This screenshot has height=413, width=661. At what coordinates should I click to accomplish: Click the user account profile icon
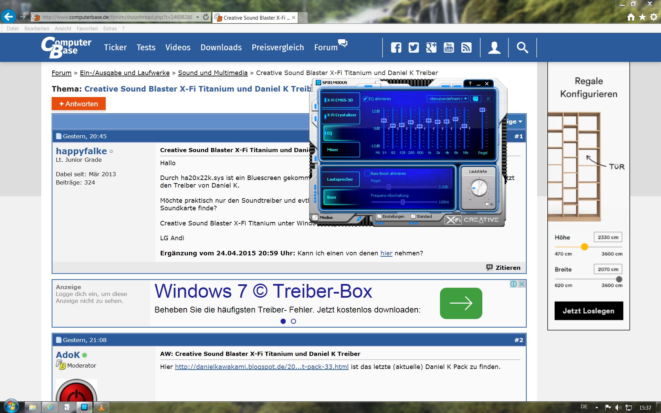pyautogui.click(x=494, y=47)
